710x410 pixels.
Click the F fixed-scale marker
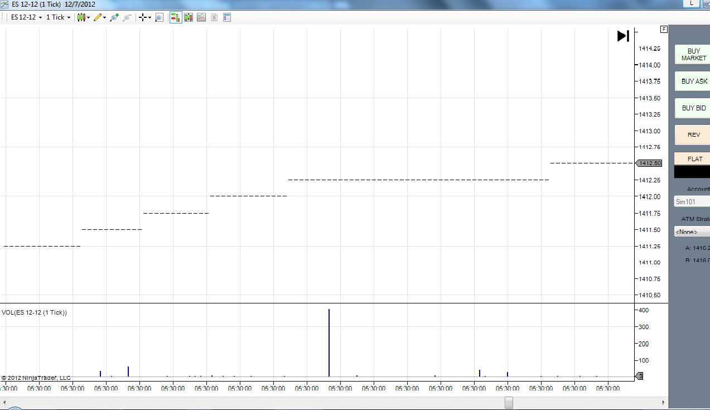pyautogui.click(x=664, y=29)
